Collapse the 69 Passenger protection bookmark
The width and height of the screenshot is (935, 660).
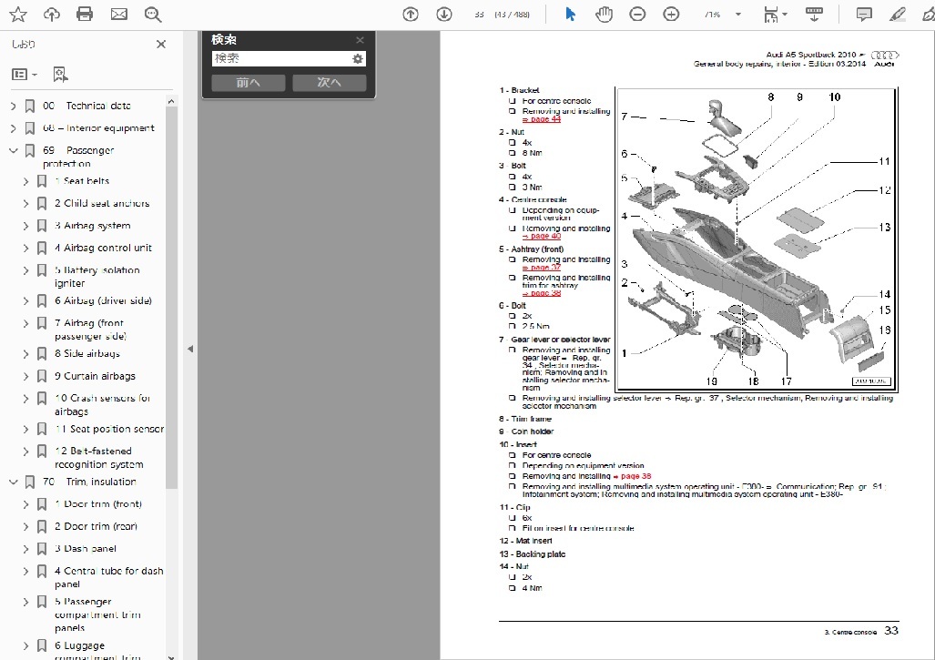point(13,151)
